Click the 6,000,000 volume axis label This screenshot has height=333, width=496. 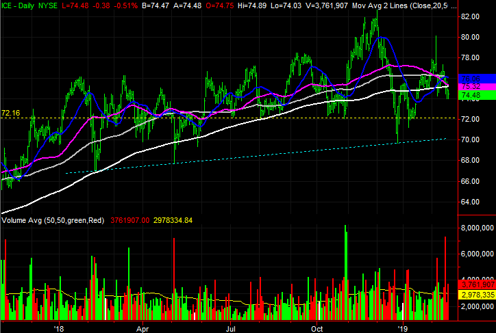tap(478, 254)
